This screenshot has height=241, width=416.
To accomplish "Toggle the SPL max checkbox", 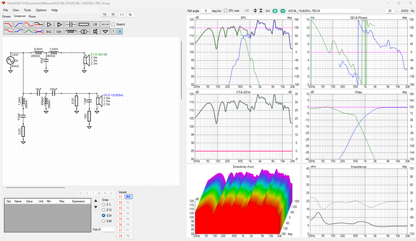I will (226, 10).
